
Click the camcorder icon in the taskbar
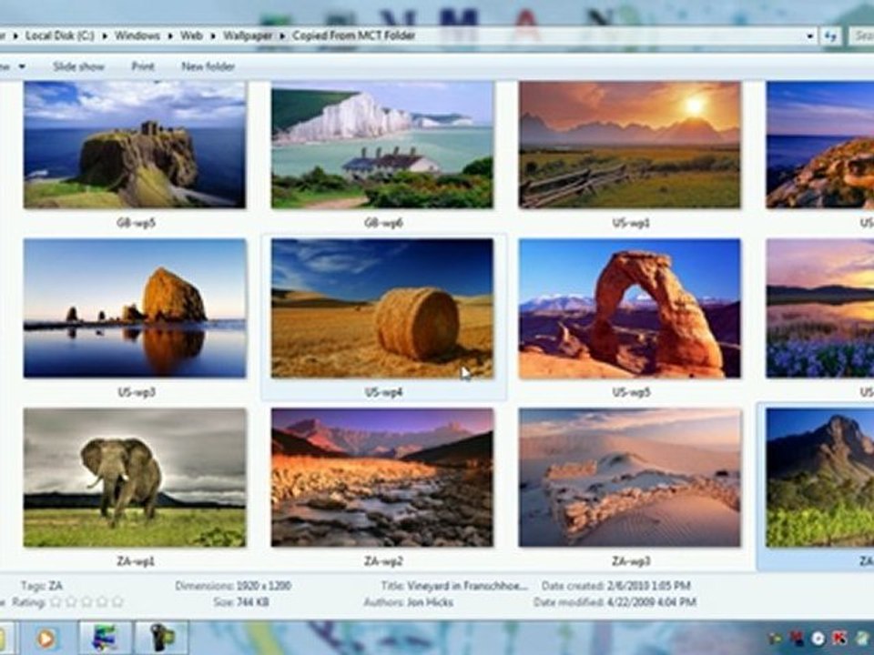[x=161, y=639]
